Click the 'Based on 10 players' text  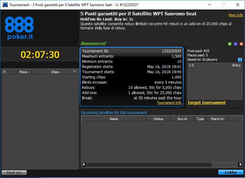tap(202, 59)
